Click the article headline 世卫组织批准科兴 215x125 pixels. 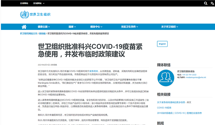[x=90, y=50]
